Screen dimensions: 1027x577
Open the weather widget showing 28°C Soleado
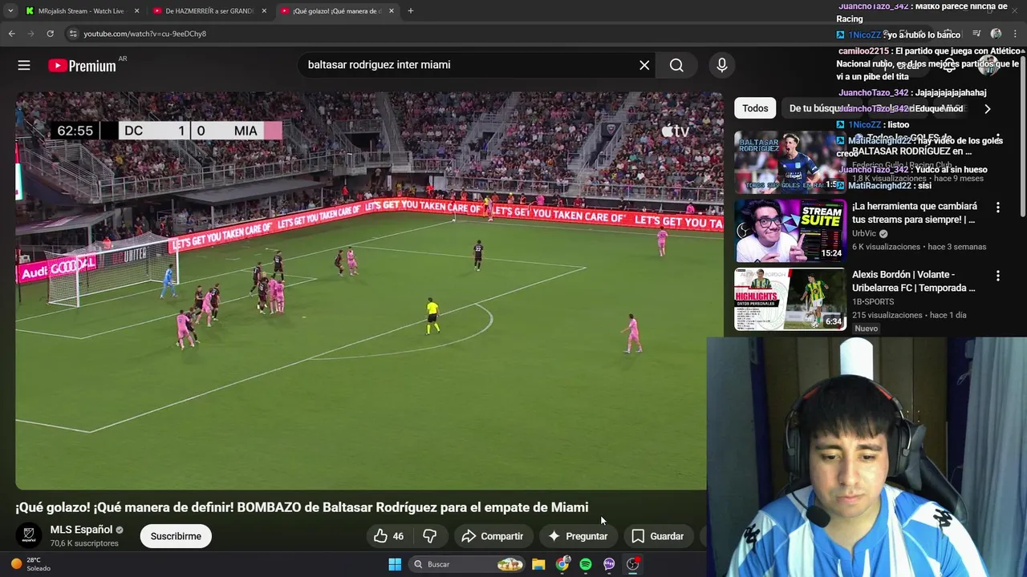coord(30,564)
